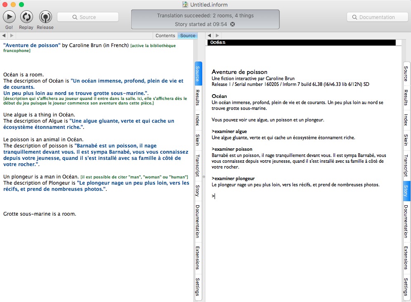Open Transcript tab on right panel

pyautogui.click(x=406, y=165)
